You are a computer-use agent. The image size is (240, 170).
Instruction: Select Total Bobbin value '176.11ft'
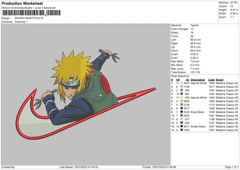(195, 72)
